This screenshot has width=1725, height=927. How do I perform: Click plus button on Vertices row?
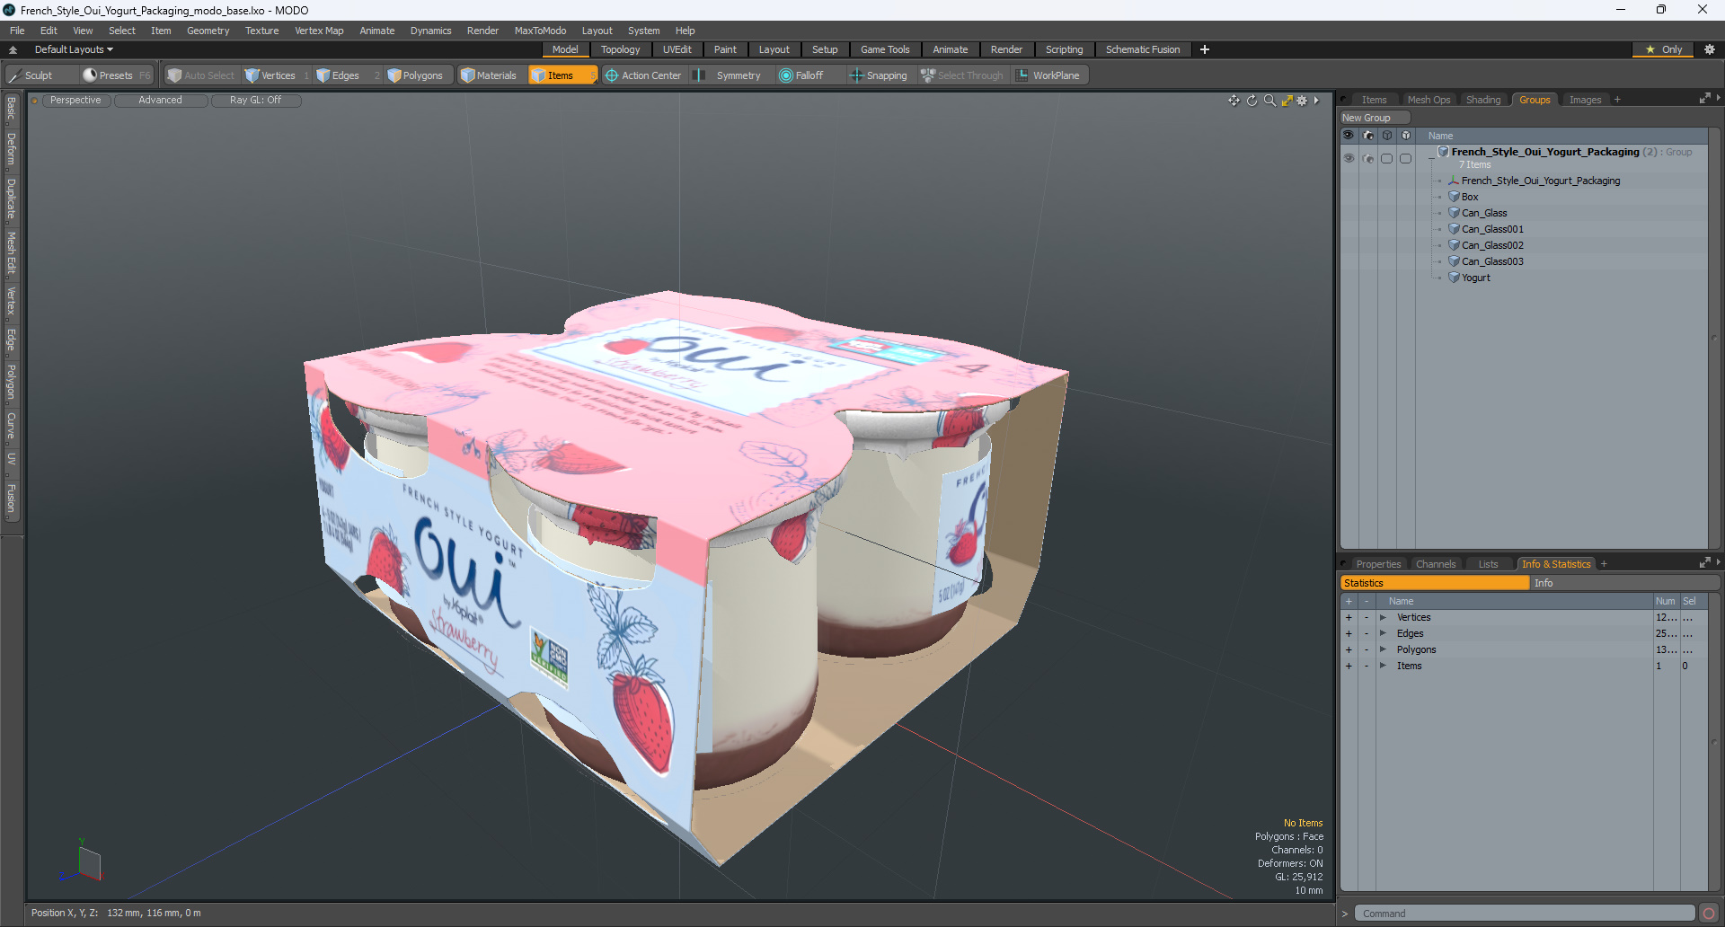point(1349,617)
